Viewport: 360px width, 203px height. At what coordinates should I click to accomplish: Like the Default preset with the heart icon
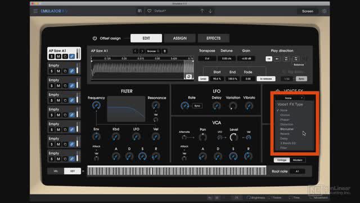click(x=149, y=11)
